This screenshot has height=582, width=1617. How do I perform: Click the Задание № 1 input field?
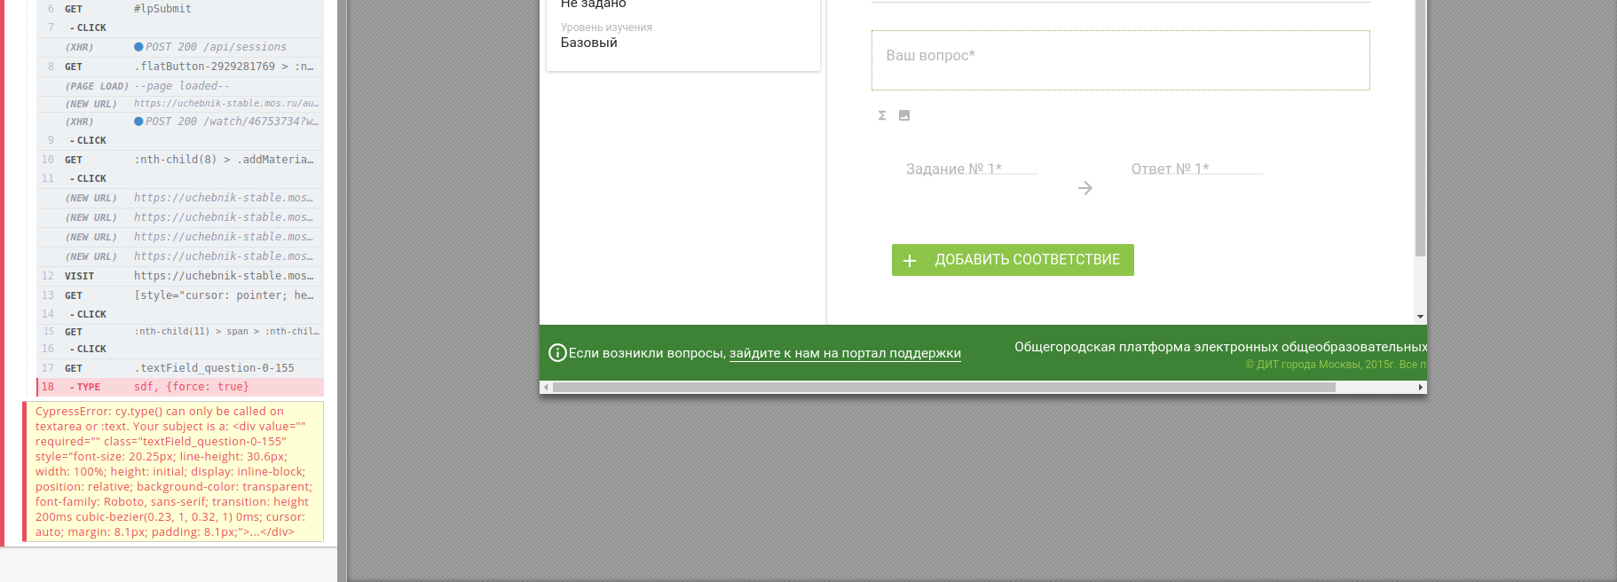[x=971, y=169]
